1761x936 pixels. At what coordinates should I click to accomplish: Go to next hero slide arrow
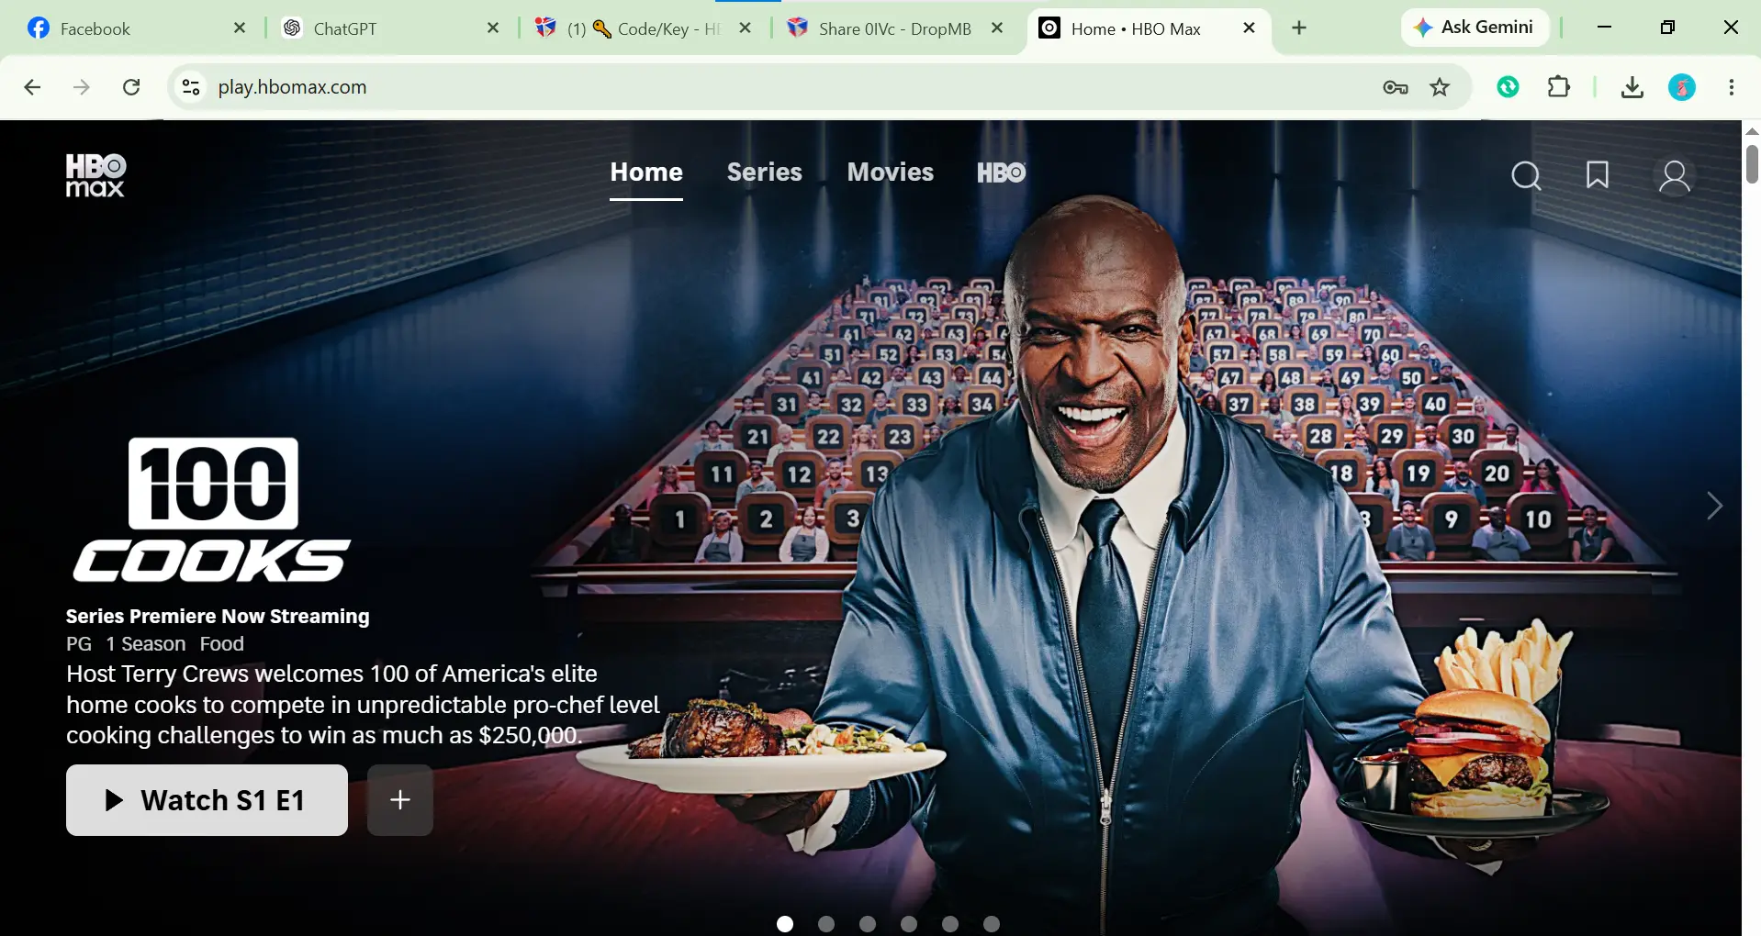(x=1714, y=506)
